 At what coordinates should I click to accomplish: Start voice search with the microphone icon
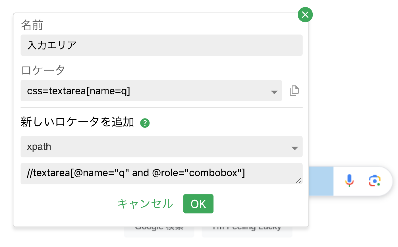pos(349,181)
